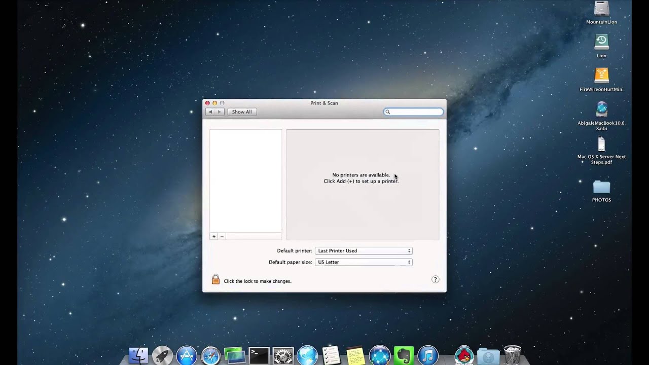The height and width of the screenshot is (365, 649).
Task: Launch Terminal from the dock
Action: point(259,355)
